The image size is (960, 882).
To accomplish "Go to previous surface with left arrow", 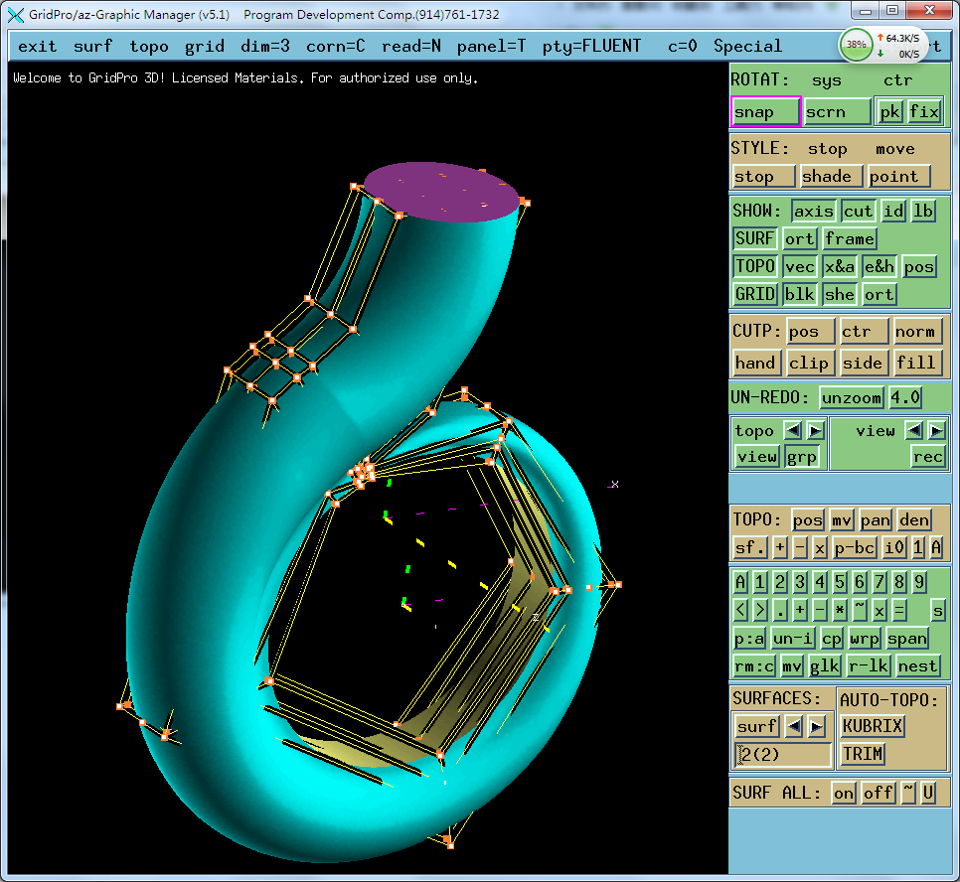I will 793,726.
